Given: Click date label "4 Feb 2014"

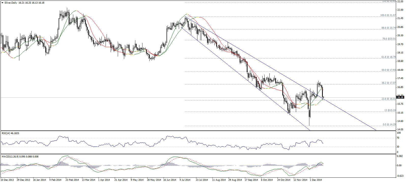Looking at the screenshot, I should pyautogui.click(x=56, y=180).
